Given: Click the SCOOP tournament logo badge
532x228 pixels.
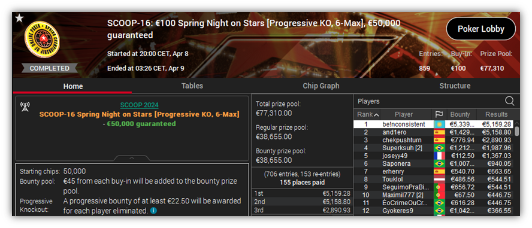Looking at the screenshot, I should [42, 39].
